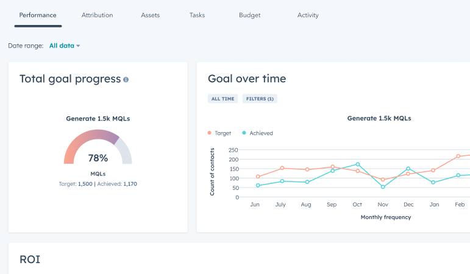Screen dimensions: 470x274
Task: Click the Jan Achieved data point
Action: click(433, 183)
